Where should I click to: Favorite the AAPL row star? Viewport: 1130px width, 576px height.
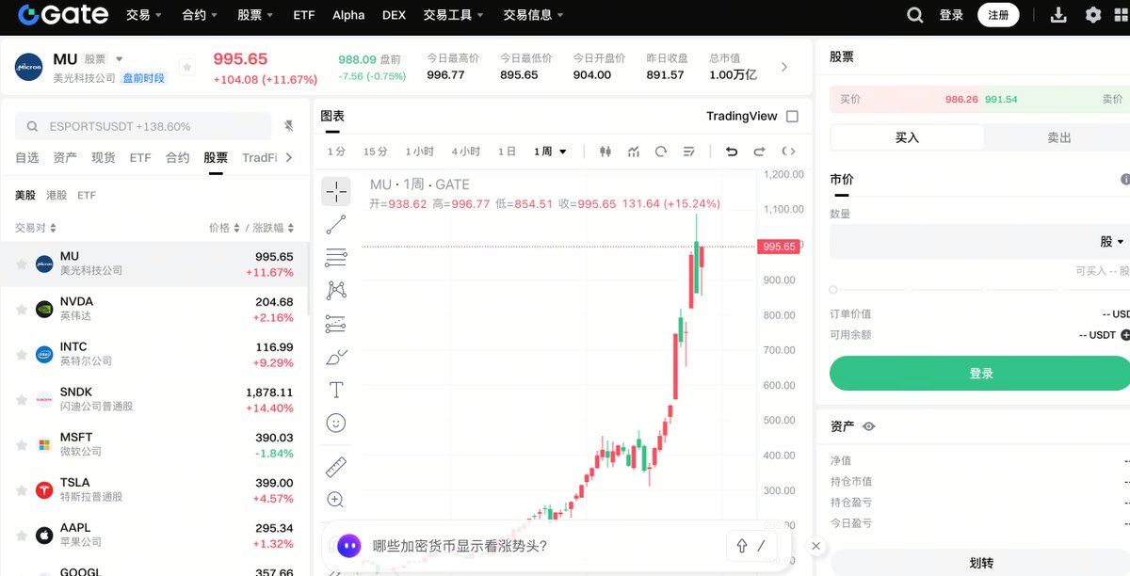pyautogui.click(x=22, y=536)
